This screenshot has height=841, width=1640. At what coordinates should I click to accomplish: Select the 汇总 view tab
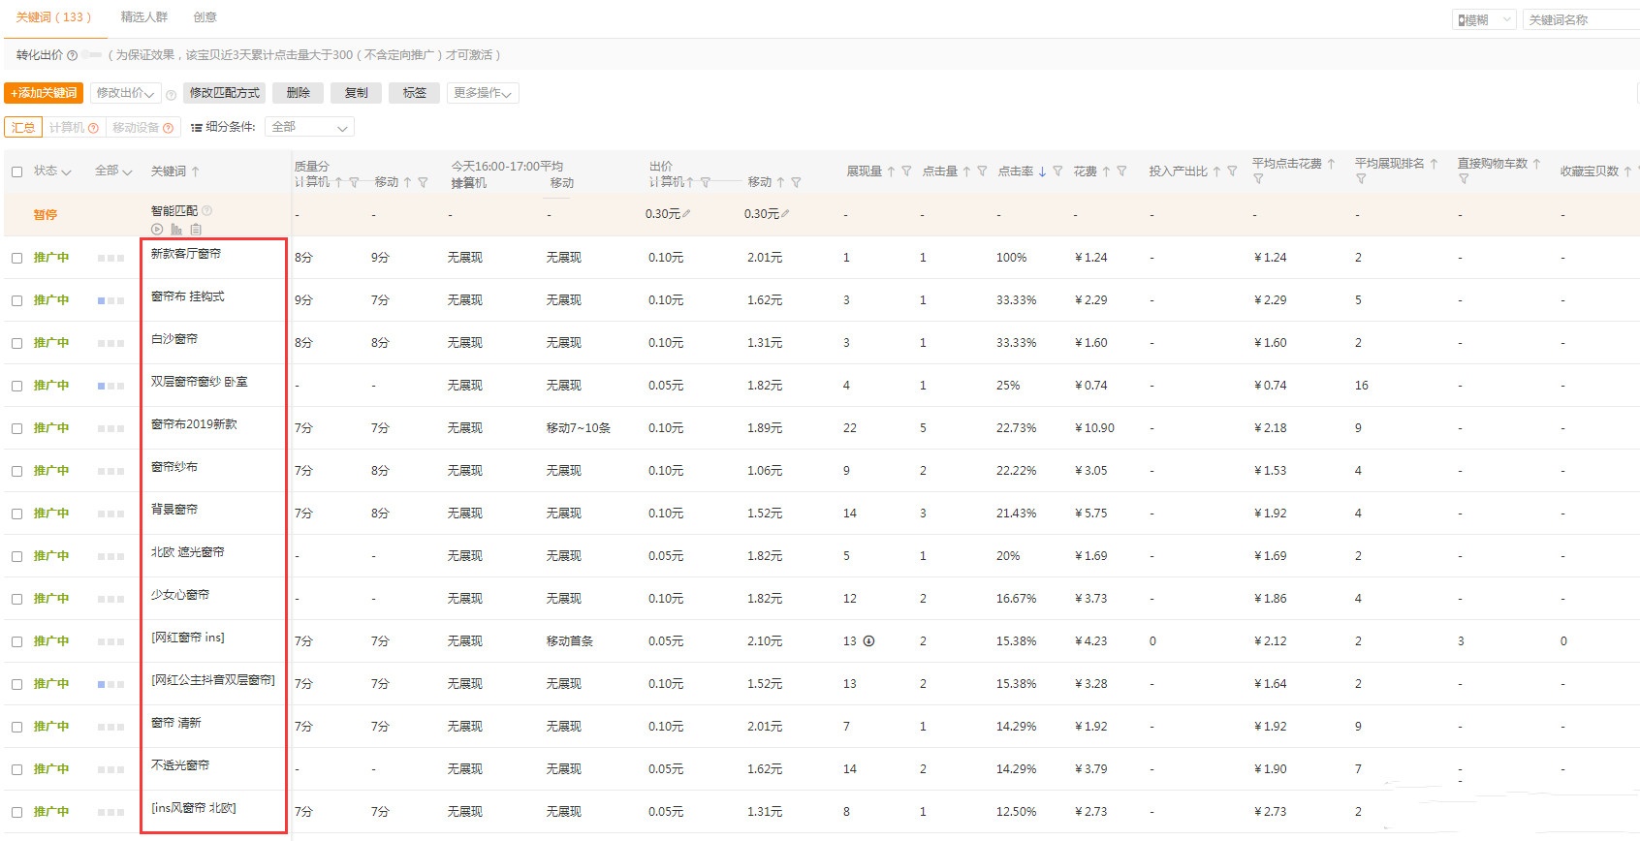23,128
